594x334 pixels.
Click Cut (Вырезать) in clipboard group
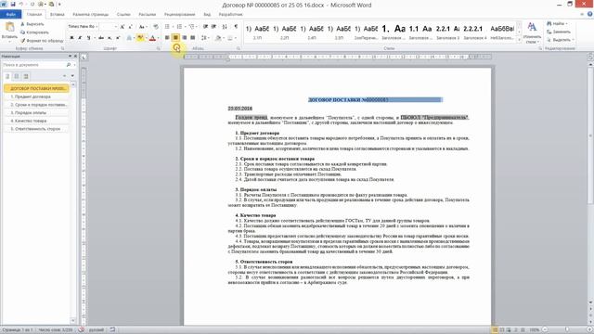tap(32, 24)
